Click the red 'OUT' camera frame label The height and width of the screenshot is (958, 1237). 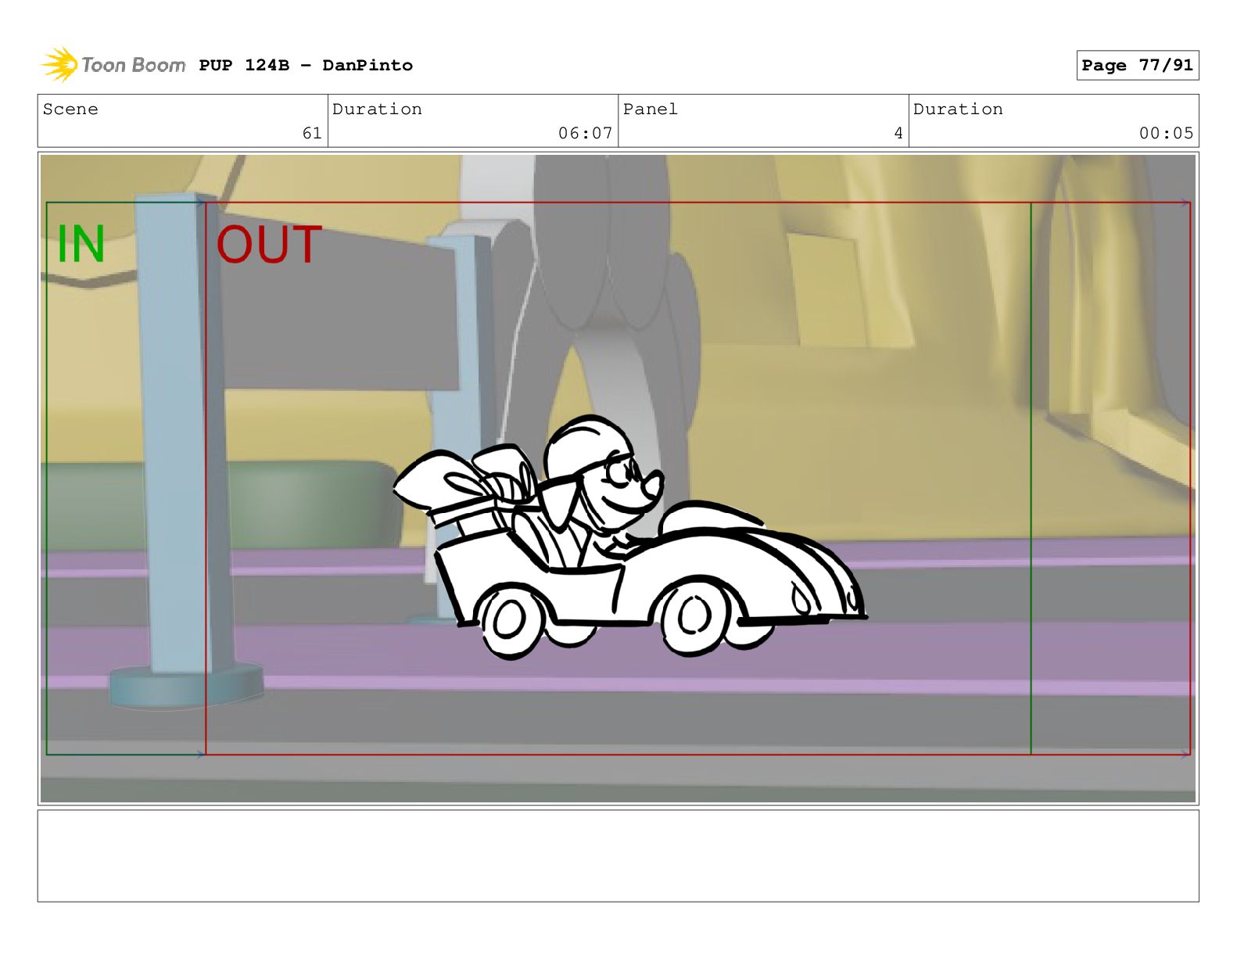click(x=269, y=245)
